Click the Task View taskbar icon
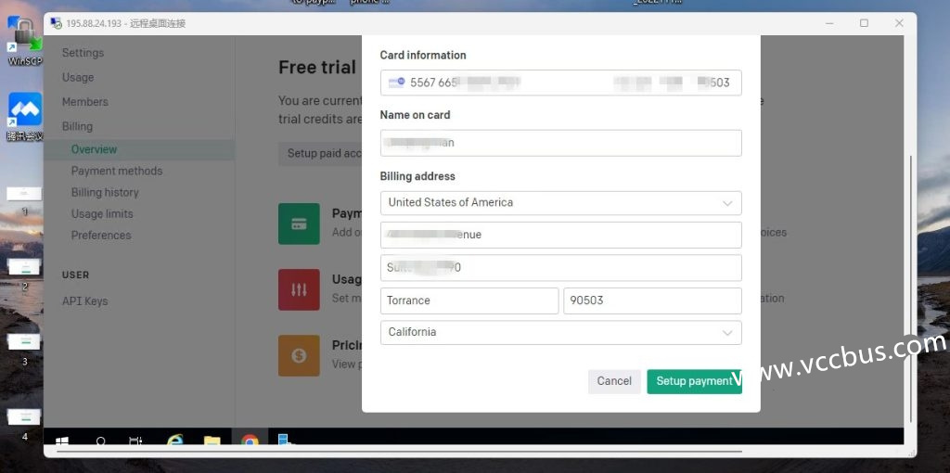 click(135, 441)
